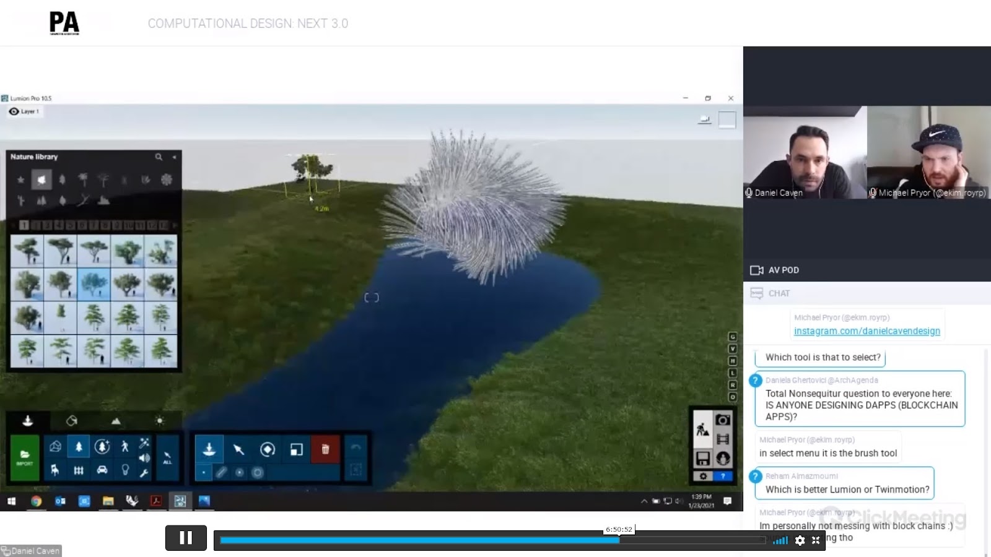Enable the ALL categories selection button

coord(167,458)
